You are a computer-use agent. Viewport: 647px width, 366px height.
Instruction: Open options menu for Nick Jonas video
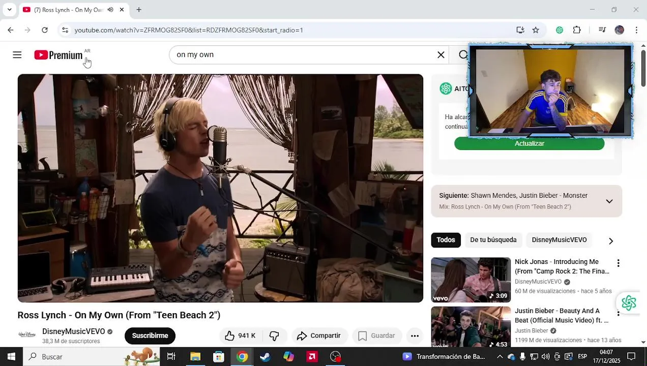pyautogui.click(x=618, y=263)
